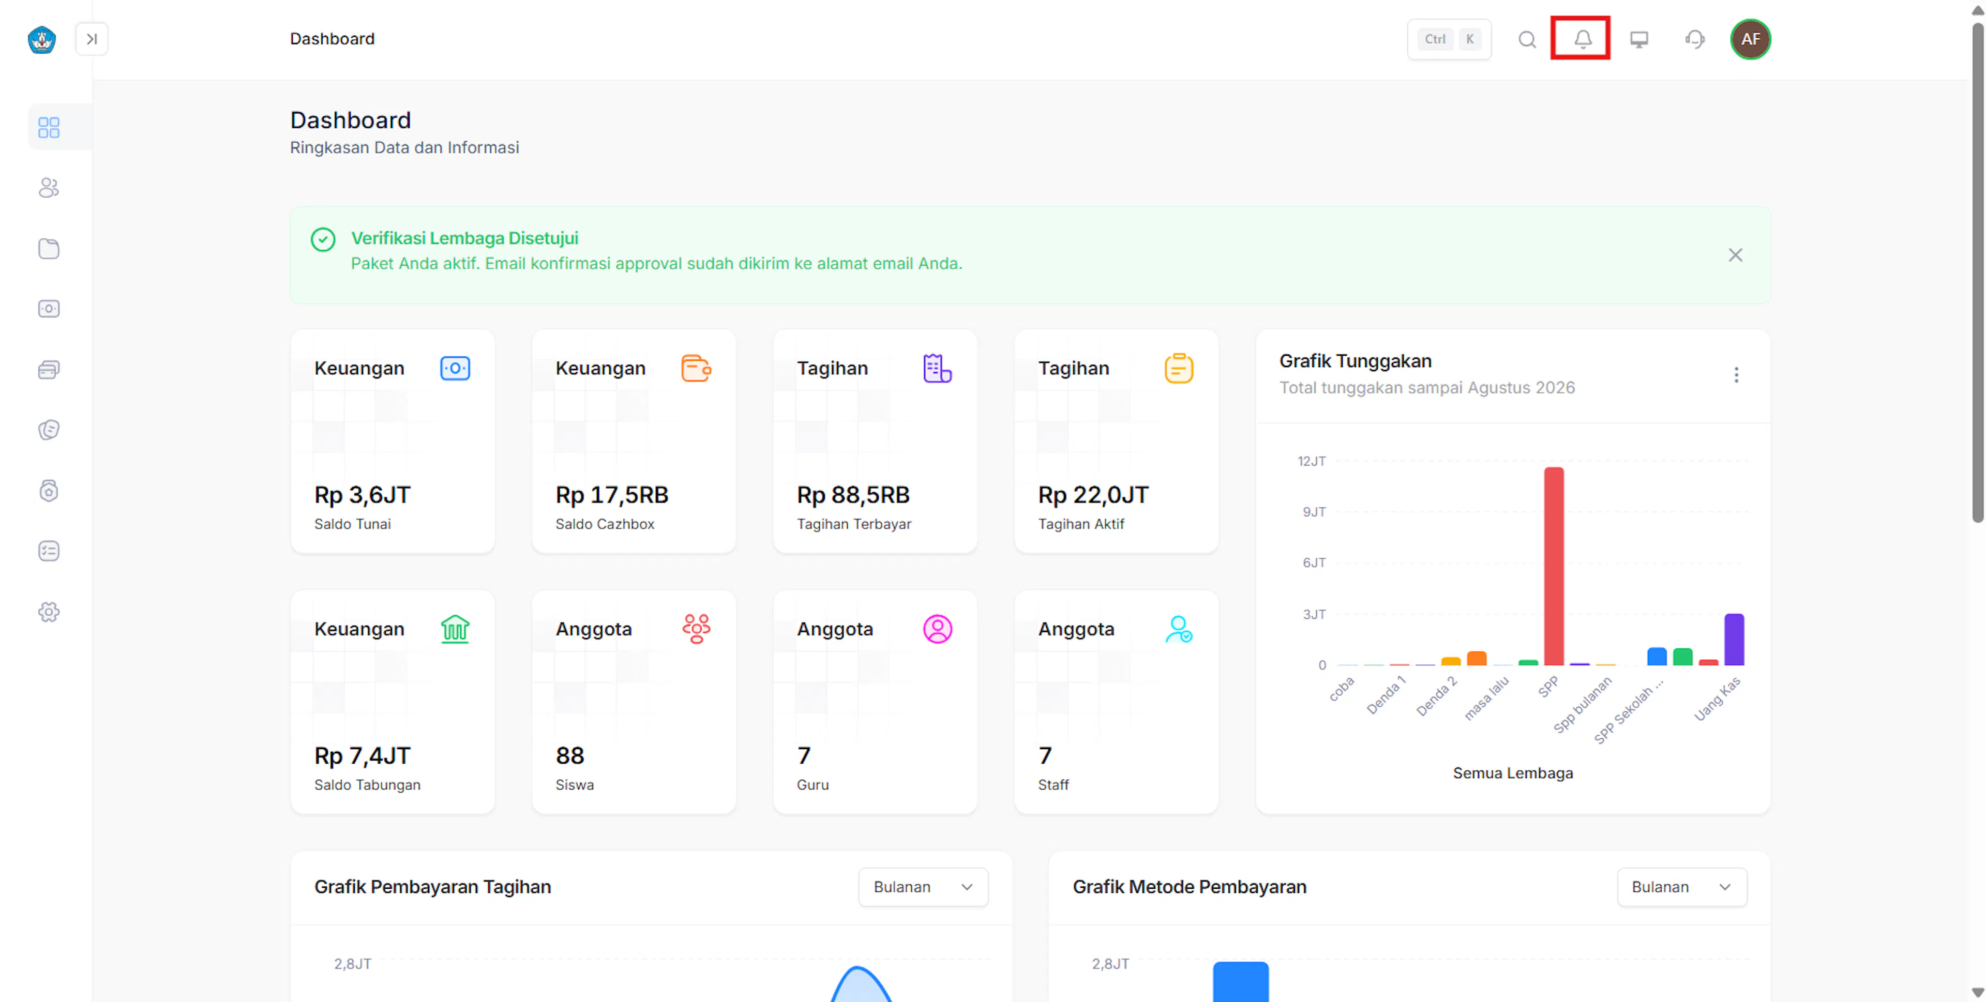Image resolution: width=1986 pixels, height=1002 pixels.
Task: Click the 88 Siswa count
Action: 570,756
